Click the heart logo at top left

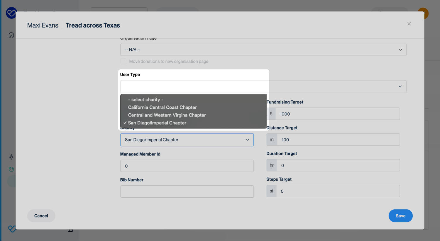[x=11, y=13]
